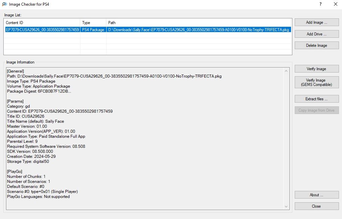Click the scroll up arrow in Image Information
Image resolution: width=342 pixels, height=219 pixels.
click(x=286, y=71)
